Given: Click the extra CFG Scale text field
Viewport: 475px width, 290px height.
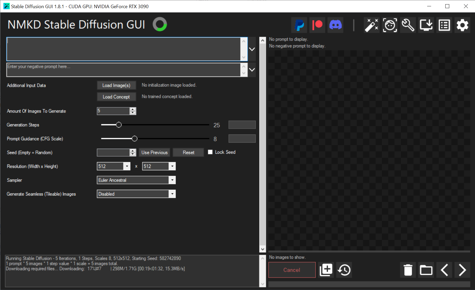Looking at the screenshot, I should tap(242, 139).
